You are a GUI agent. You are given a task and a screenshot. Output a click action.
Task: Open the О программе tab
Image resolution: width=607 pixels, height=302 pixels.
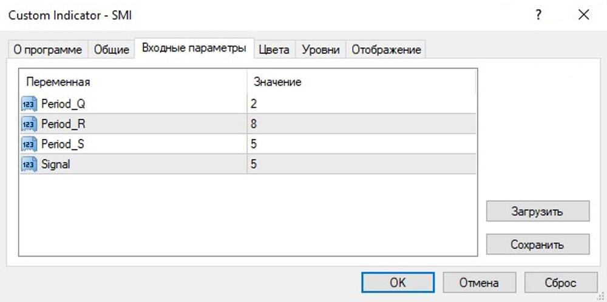(48, 50)
